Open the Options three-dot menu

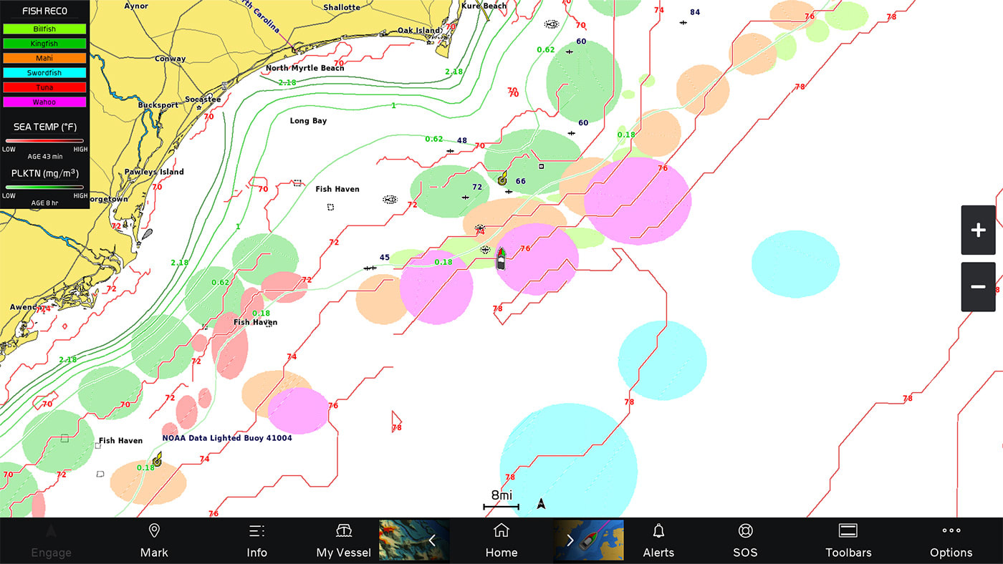coord(951,540)
